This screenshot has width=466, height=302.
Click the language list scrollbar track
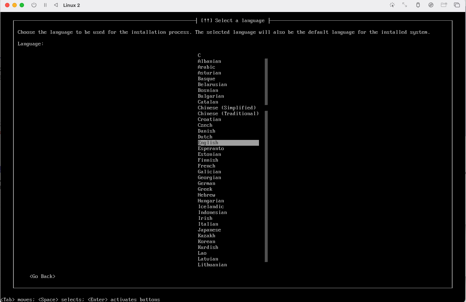(266, 182)
